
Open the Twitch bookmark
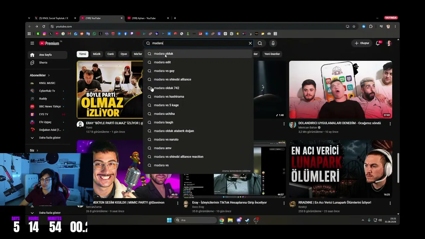pyautogui.click(x=132, y=34)
